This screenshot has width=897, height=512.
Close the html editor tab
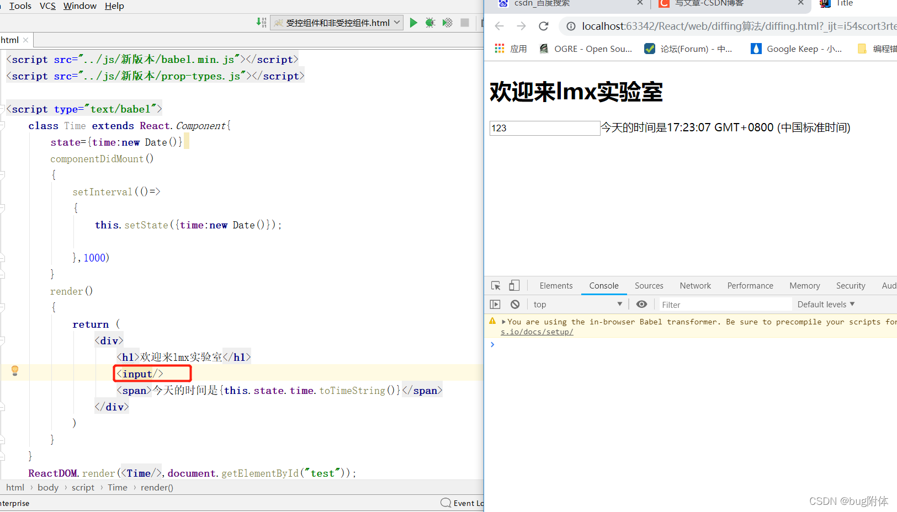[x=26, y=40]
